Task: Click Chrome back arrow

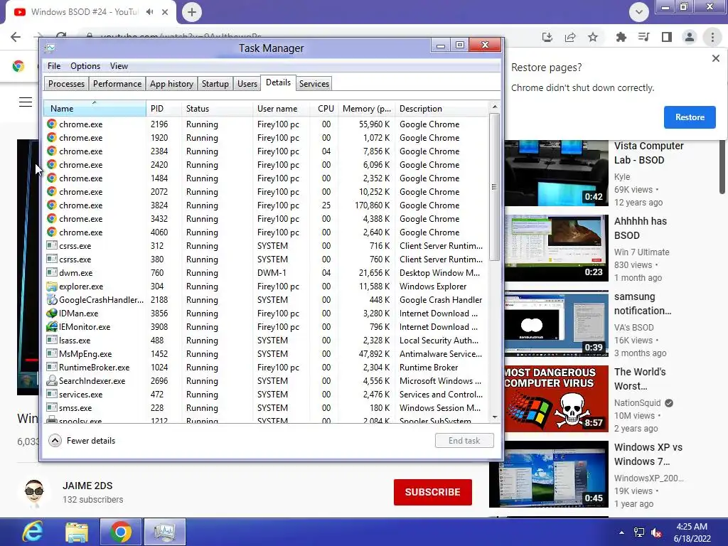Action: coord(16,37)
